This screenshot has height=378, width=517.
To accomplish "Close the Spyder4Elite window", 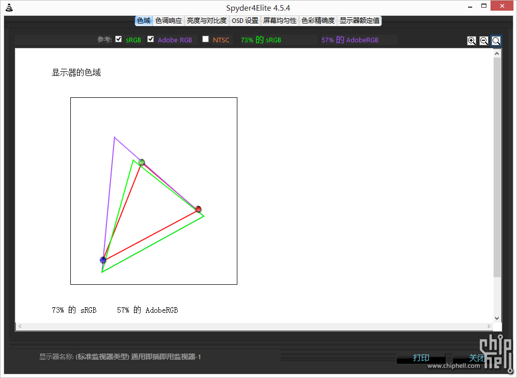I will (502, 6).
